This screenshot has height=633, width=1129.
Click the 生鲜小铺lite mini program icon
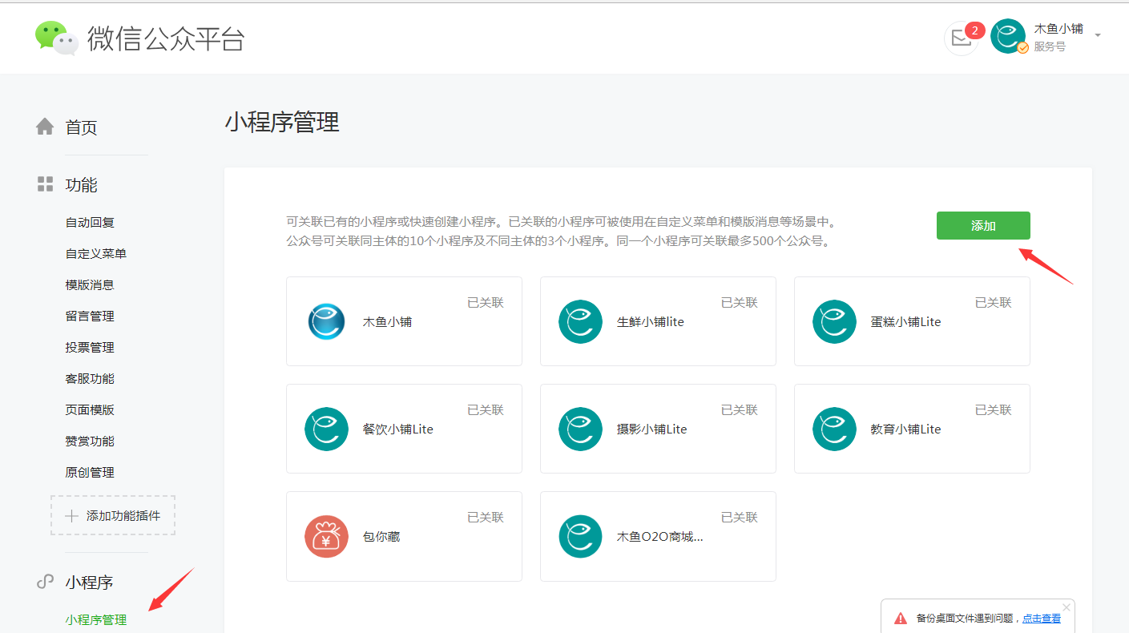coord(580,321)
